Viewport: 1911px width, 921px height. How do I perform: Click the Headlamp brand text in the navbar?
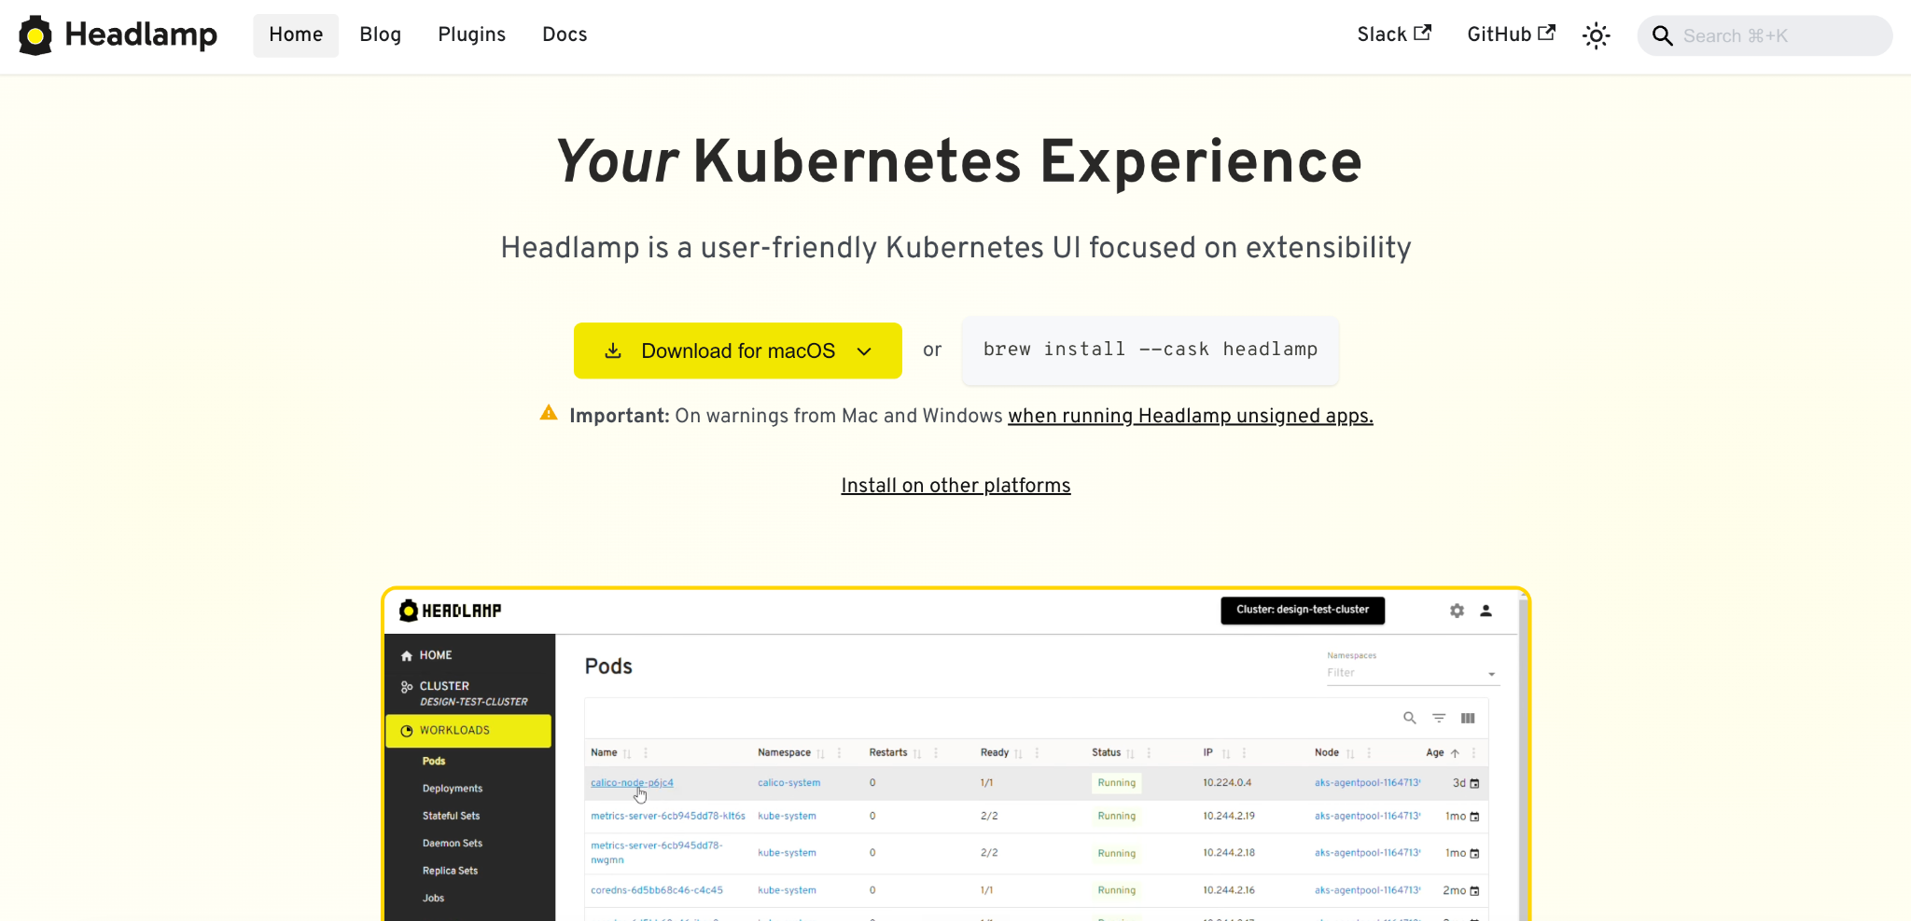(x=141, y=34)
